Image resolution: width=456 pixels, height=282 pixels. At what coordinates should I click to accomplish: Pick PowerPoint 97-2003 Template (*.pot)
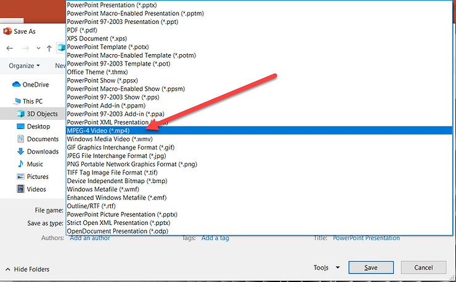pos(259,64)
